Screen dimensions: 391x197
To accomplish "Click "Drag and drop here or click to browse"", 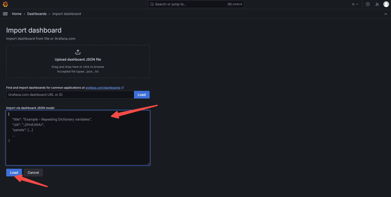I will click(x=78, y=67).
